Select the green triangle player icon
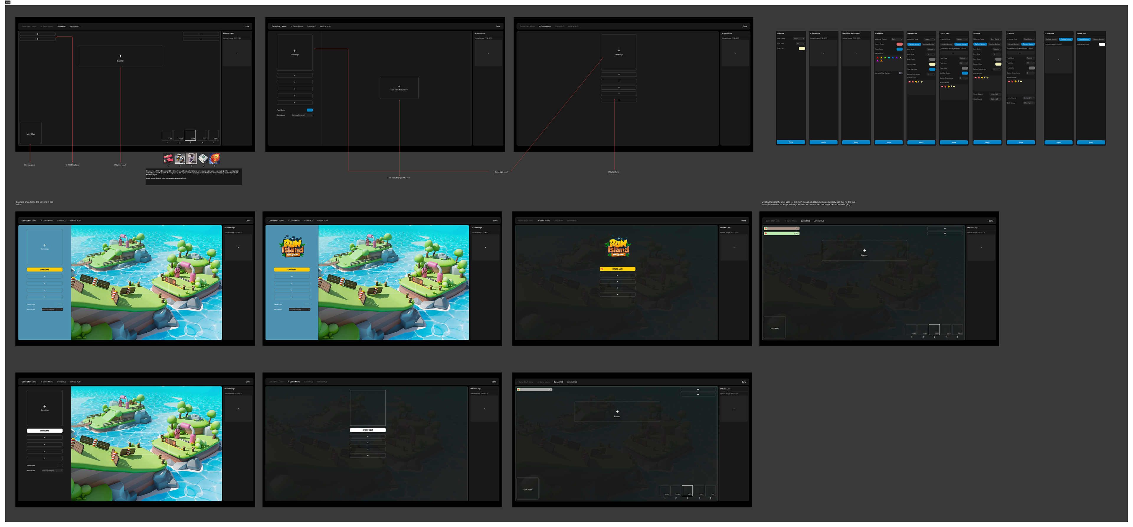The height and width of the screenshot is (527, 1133). coord(885,58)
